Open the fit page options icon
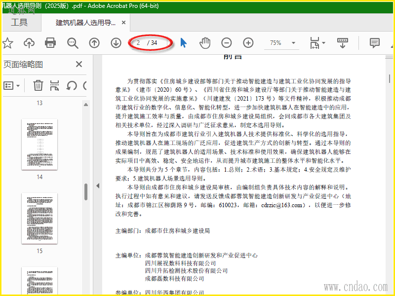 [x=315, y=43]
